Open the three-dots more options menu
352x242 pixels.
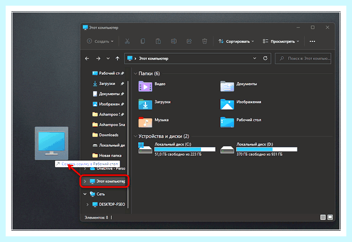[x=312, y=41]
